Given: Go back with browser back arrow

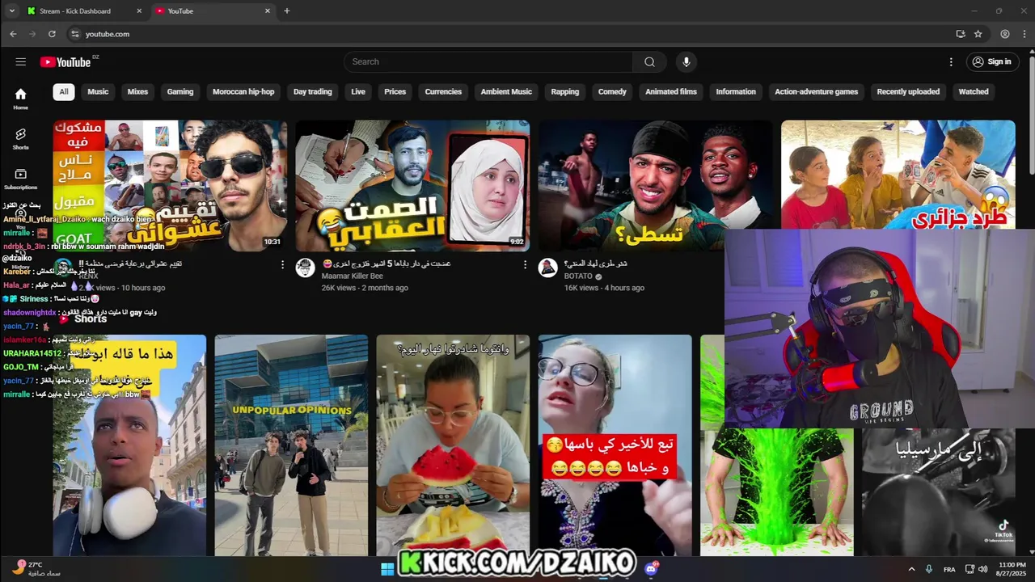Looking at the screenshot, I should tap(13, 34).
